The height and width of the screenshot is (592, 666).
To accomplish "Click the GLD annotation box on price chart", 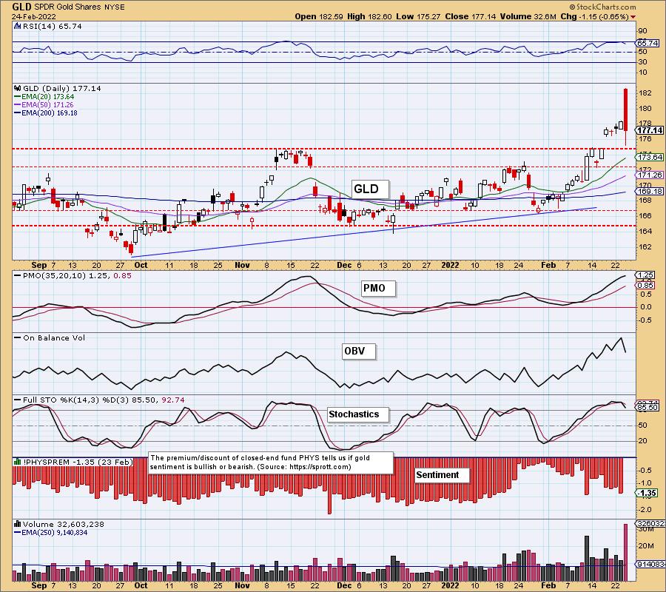I will (371, 189).
